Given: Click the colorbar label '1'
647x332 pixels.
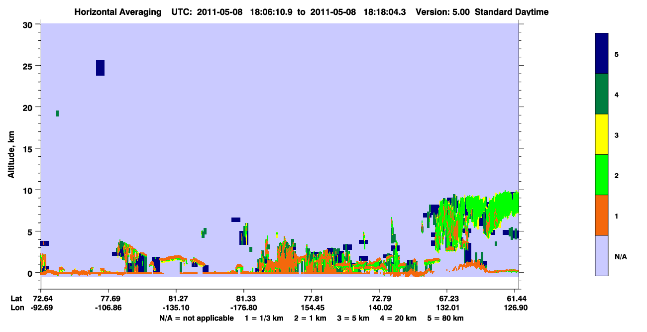Looking at the screenshot, I should 617,215.
